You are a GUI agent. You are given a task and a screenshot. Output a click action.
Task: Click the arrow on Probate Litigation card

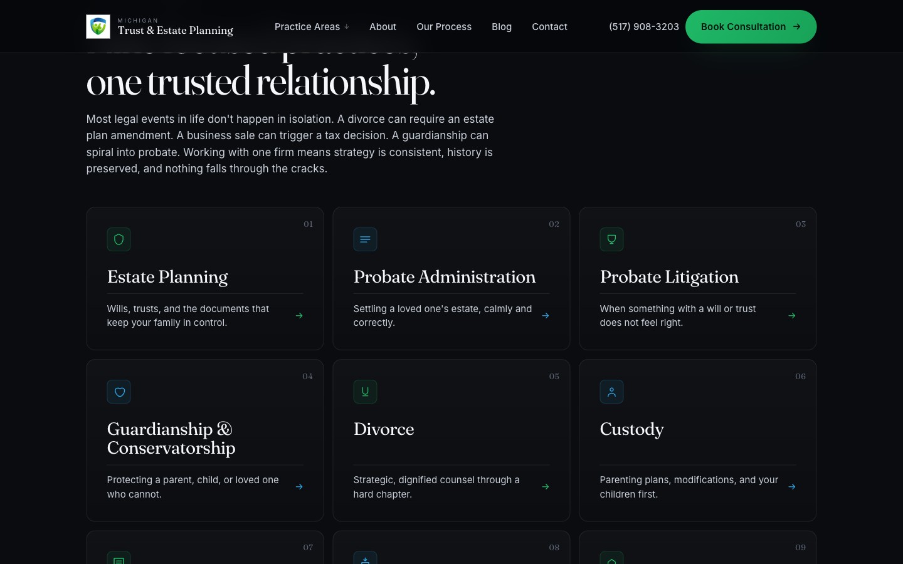click(x=792, y=316)
